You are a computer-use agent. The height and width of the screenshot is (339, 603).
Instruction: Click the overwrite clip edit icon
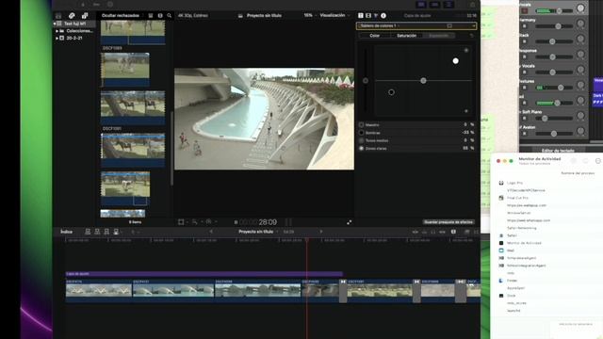pyautogui.click(x=116, y=232)
